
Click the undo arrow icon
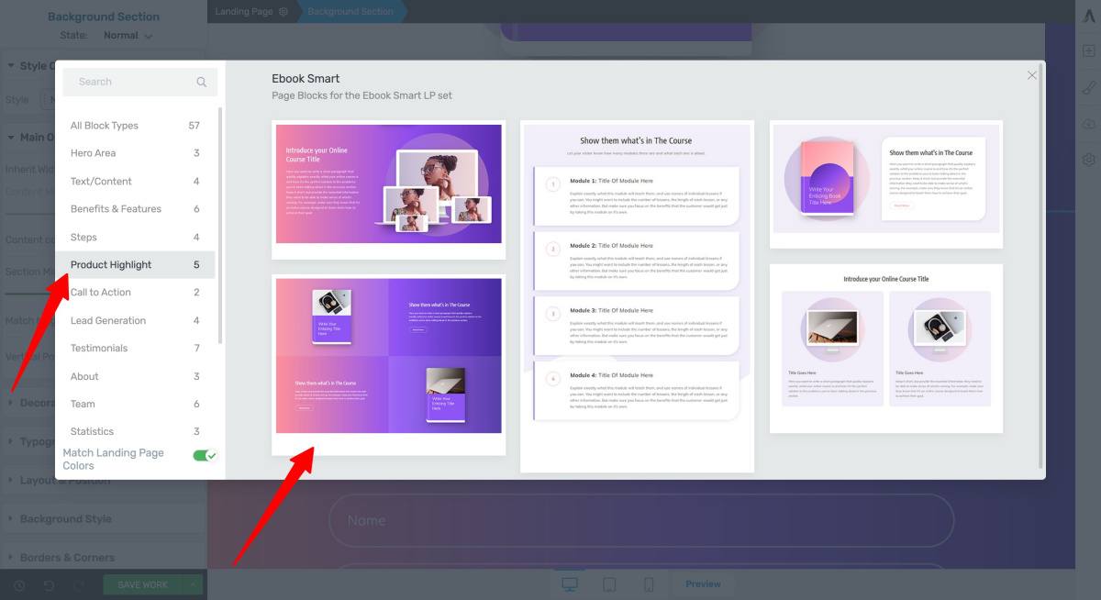[50, 585]
